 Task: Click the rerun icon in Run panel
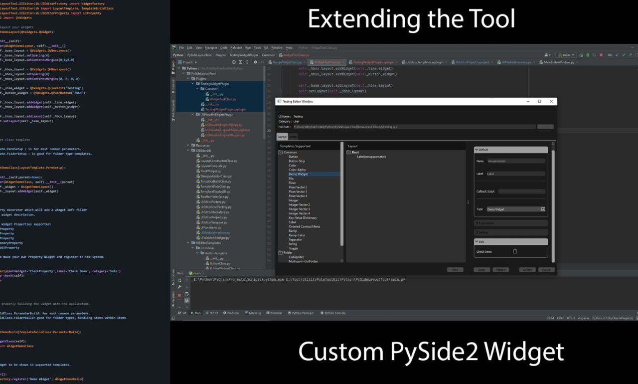(x=179, y=281)
